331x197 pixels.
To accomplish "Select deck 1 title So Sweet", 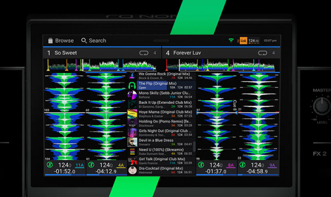I will pos(66,53).
